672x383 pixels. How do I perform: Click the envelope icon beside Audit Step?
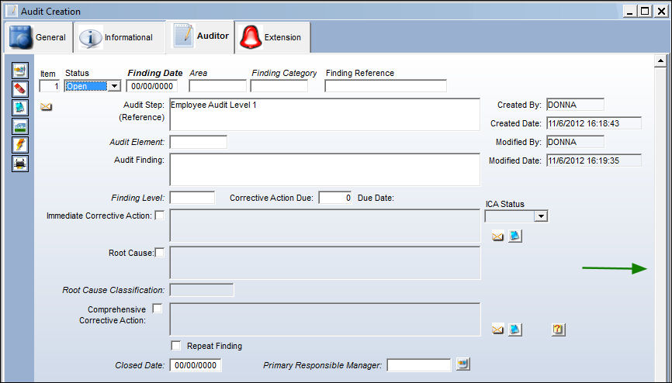46,107
